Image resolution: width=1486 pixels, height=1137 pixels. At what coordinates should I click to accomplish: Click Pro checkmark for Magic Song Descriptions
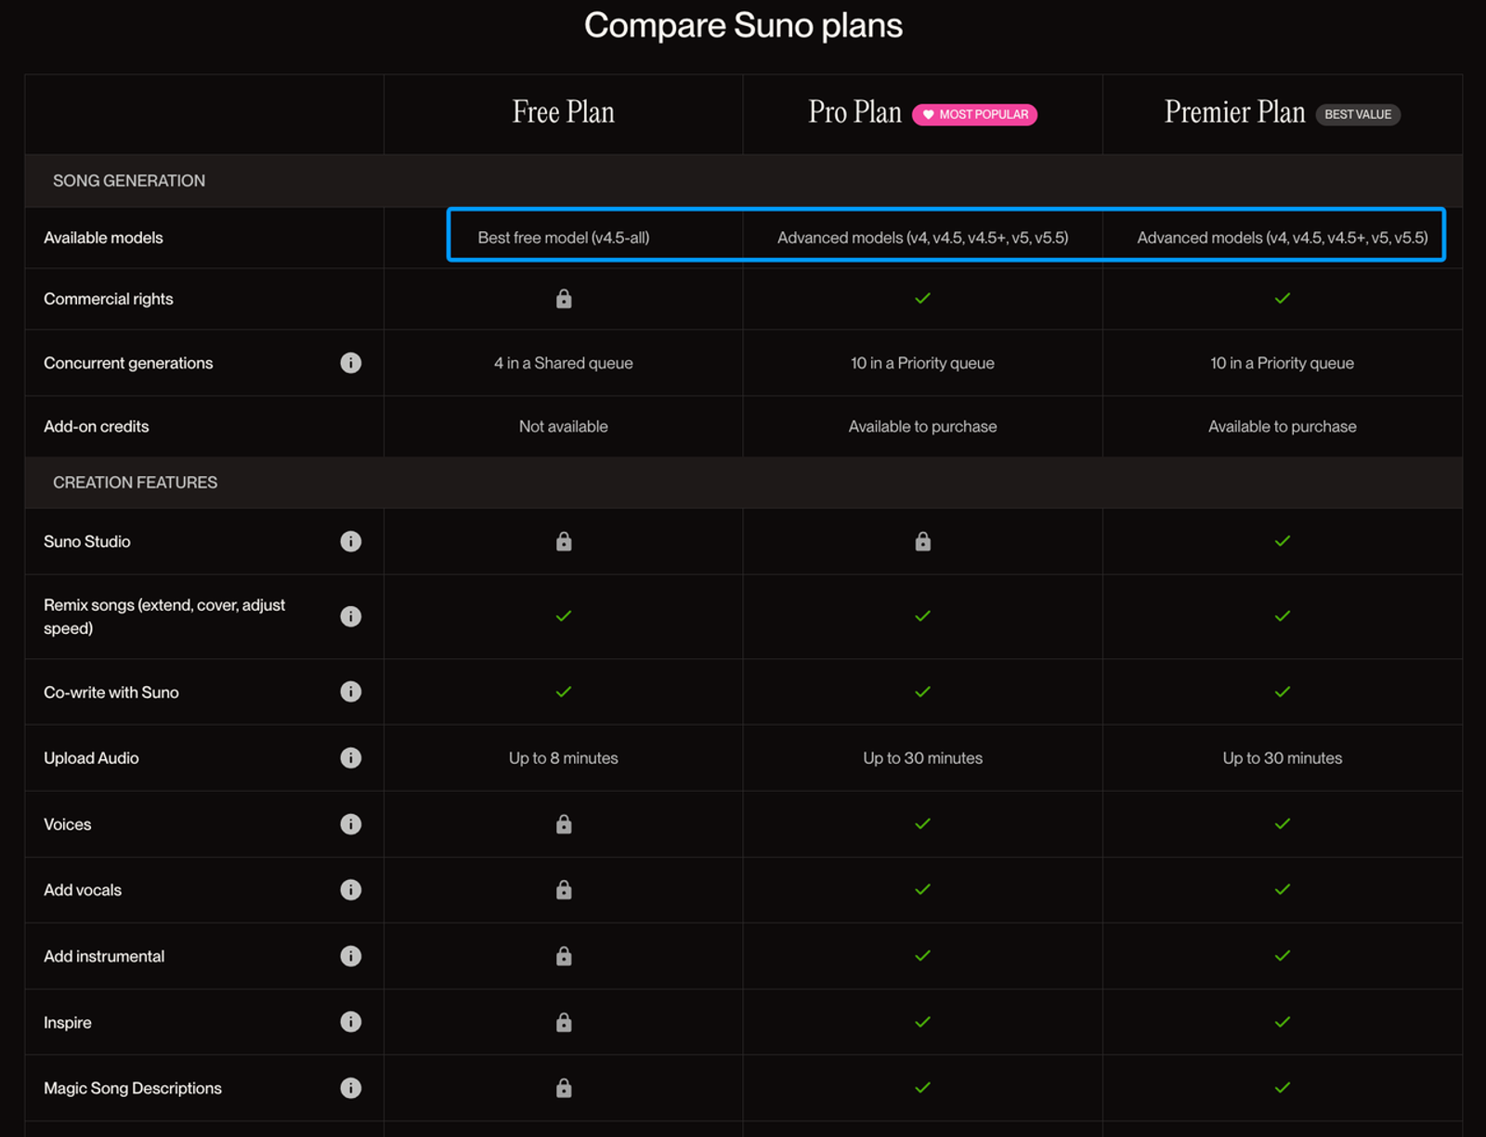pos(922,1088)
